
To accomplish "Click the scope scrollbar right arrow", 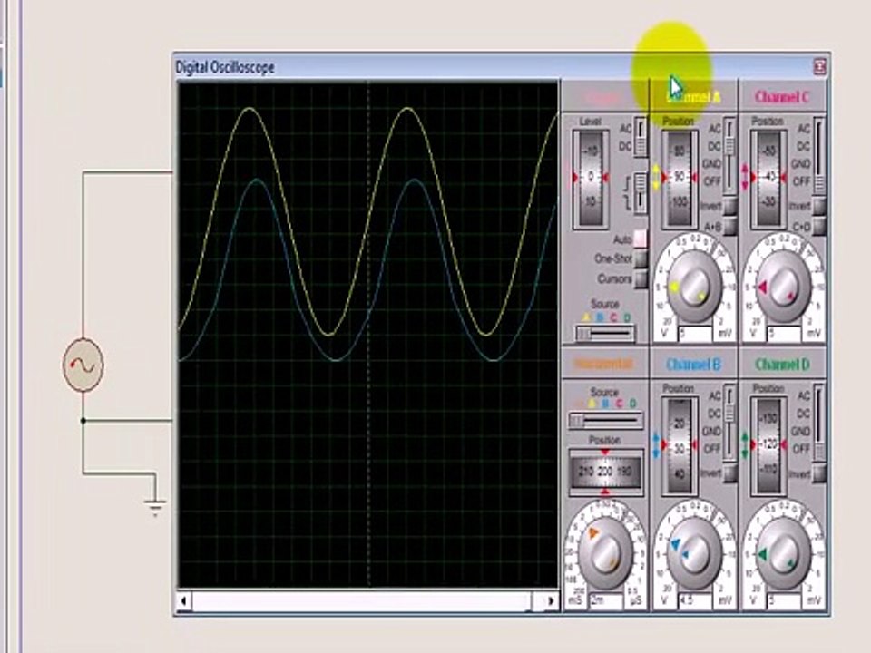I will point(550,600).
